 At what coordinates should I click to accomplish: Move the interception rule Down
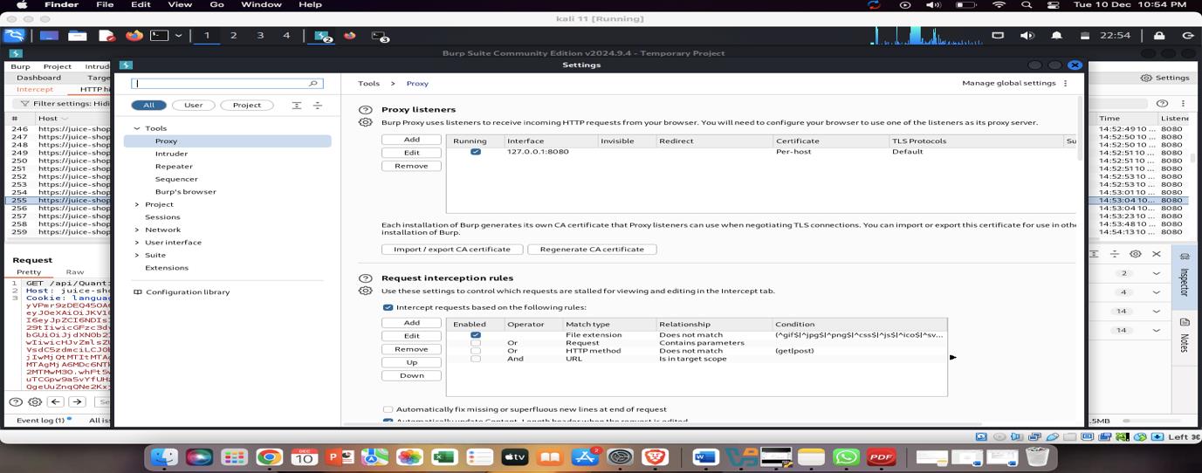tap(411, 375)
